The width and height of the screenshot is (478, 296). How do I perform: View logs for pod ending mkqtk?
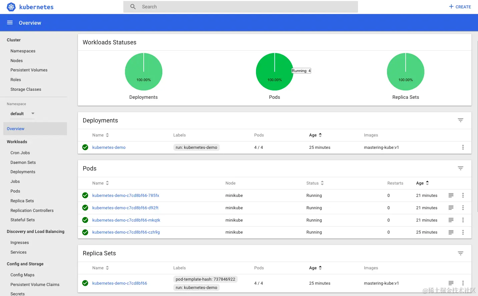[451, 220]
